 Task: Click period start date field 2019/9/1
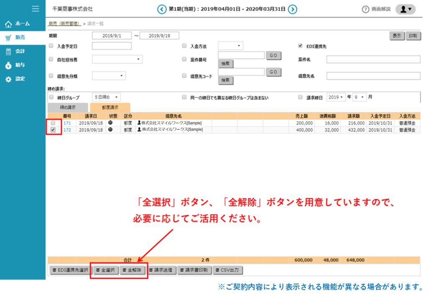pyautogui.click(x=112, y=36)
